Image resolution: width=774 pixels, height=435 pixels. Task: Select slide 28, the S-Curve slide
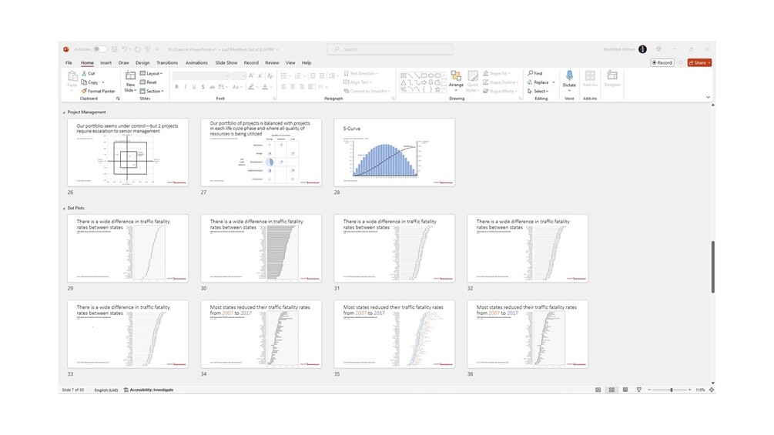pyautogui.click(x=394, y=152)
